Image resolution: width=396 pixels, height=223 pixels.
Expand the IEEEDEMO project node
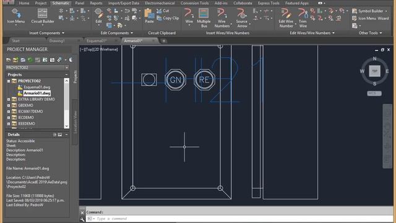click(9, 124)
